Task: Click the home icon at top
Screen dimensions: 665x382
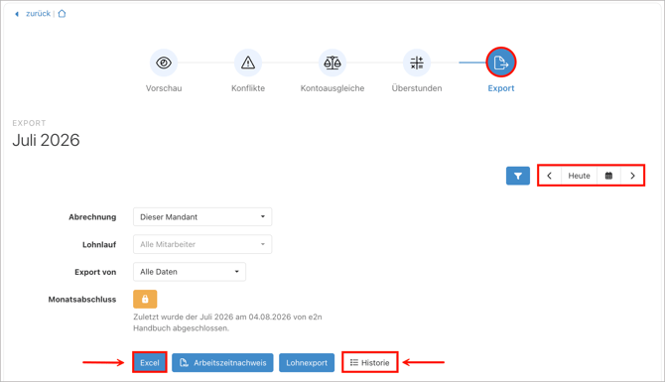Action: (x=62, y=14)
